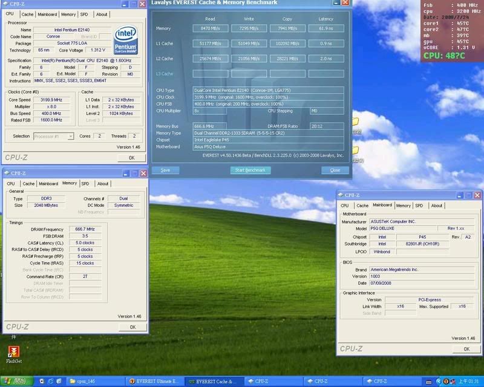The image size is (484, 387).
Task: Click the Memory Read 8470 MB/s field
Action: point(210,28)
